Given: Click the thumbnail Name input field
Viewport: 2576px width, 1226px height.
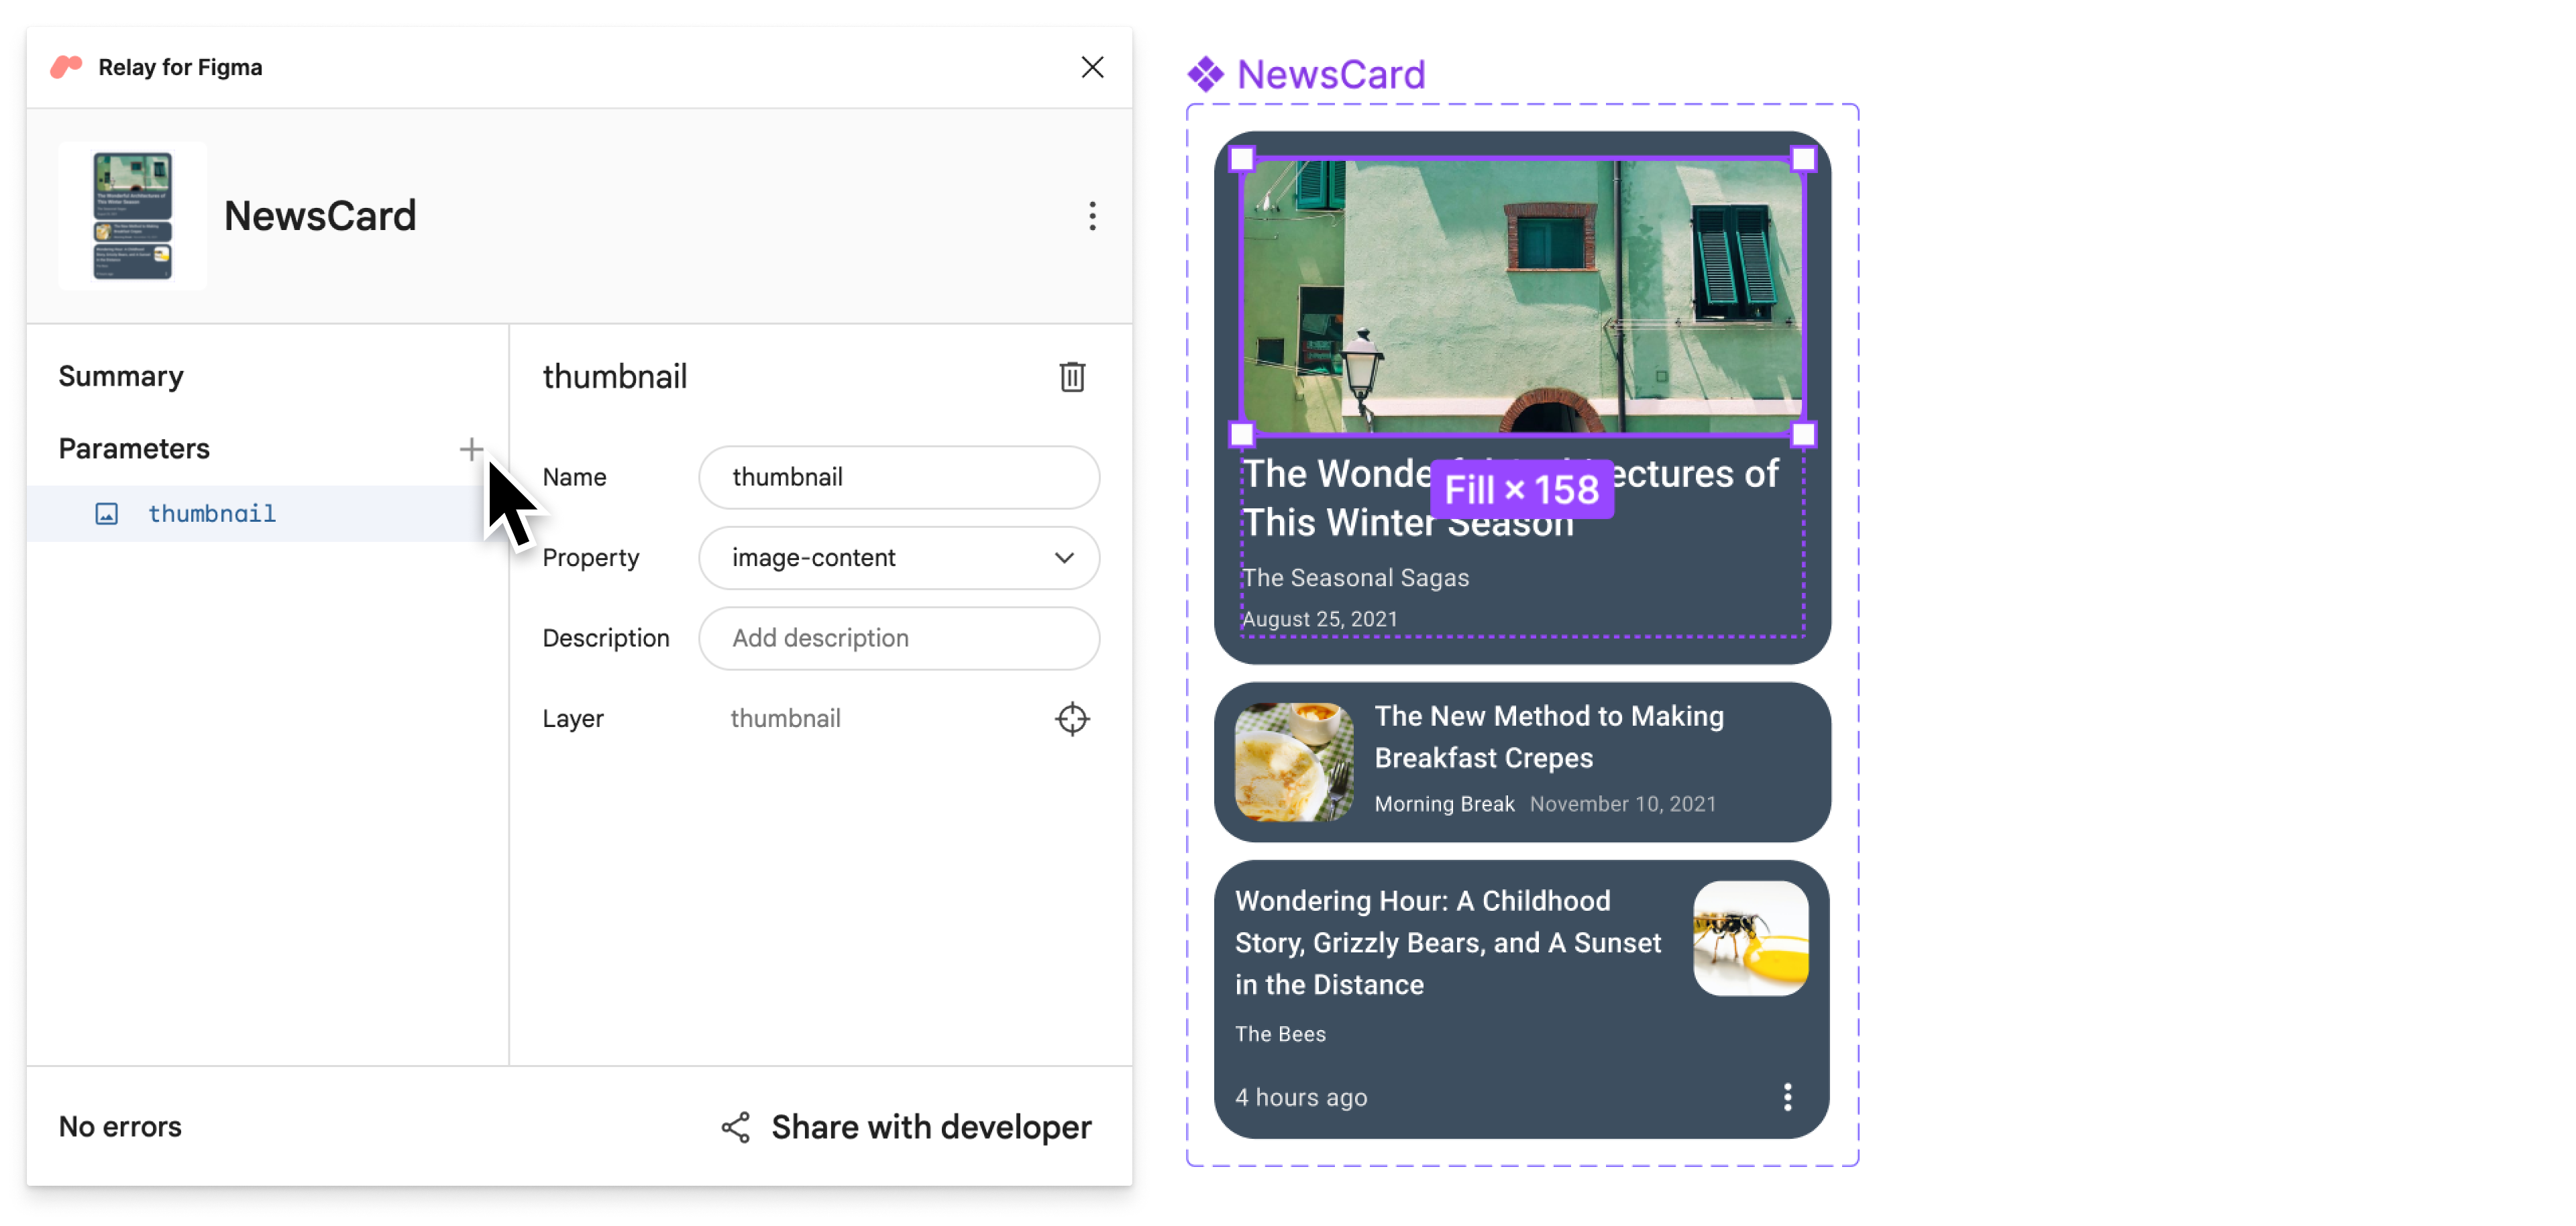Looking at the screenshot, I should click(x=902, y=477).
